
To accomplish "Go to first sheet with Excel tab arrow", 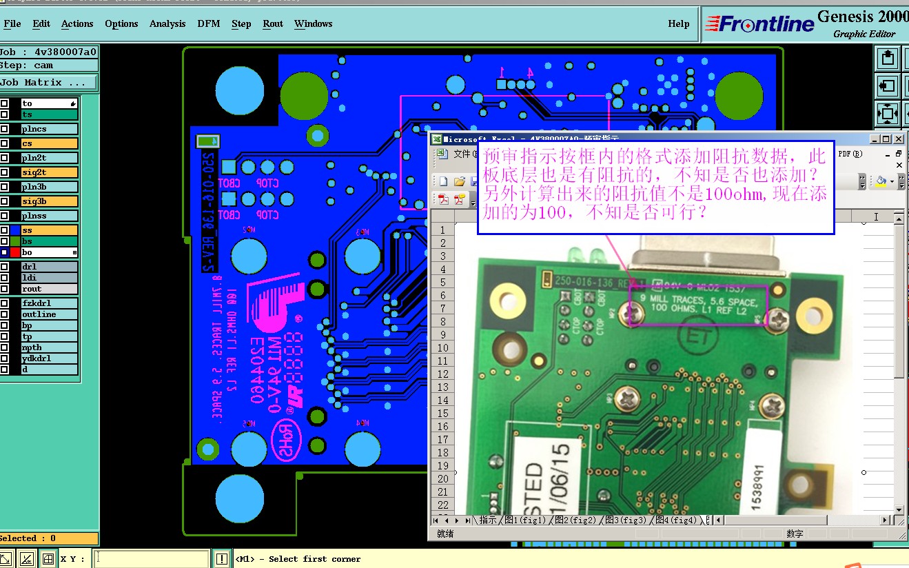I will [437, 520].
